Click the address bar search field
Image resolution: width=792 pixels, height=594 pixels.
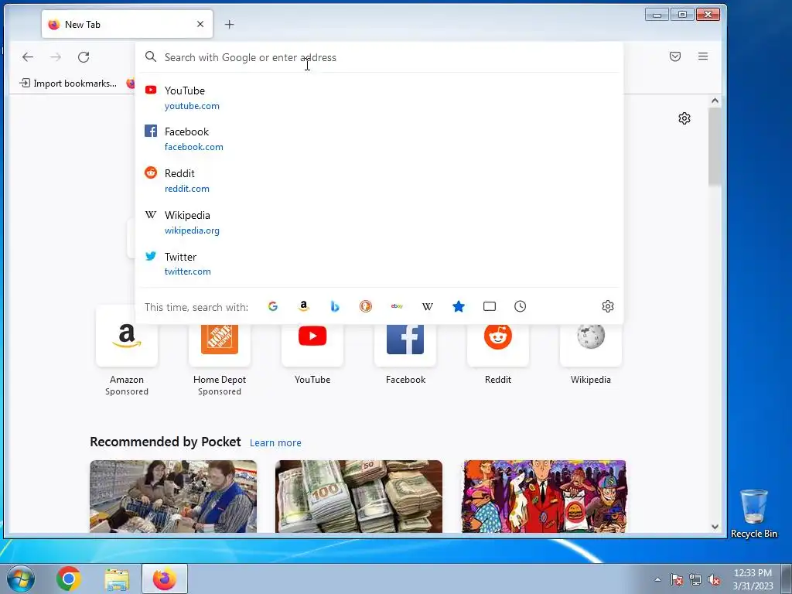(379, 57)
